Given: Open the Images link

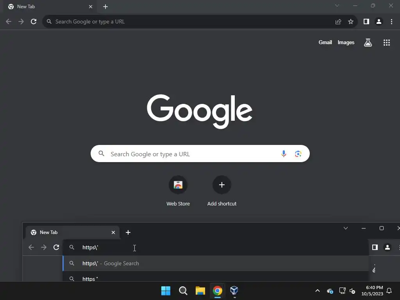Looking at the screenshot, I should click(346, 42).
